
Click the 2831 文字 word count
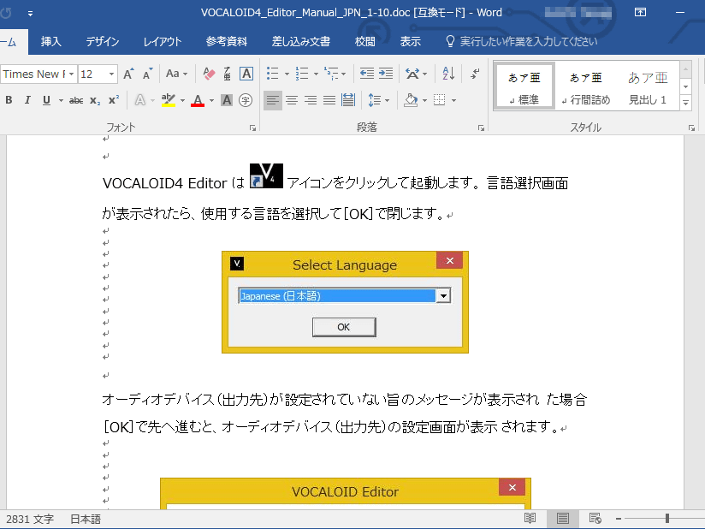30,519
